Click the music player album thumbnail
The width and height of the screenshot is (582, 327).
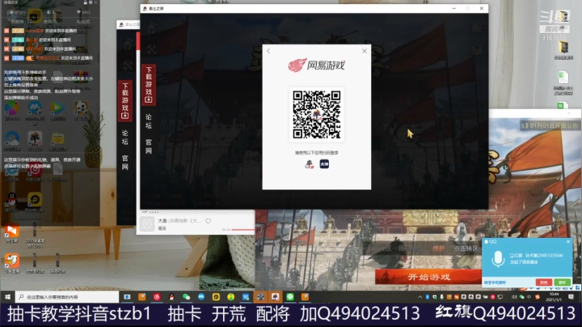(147, 224)
